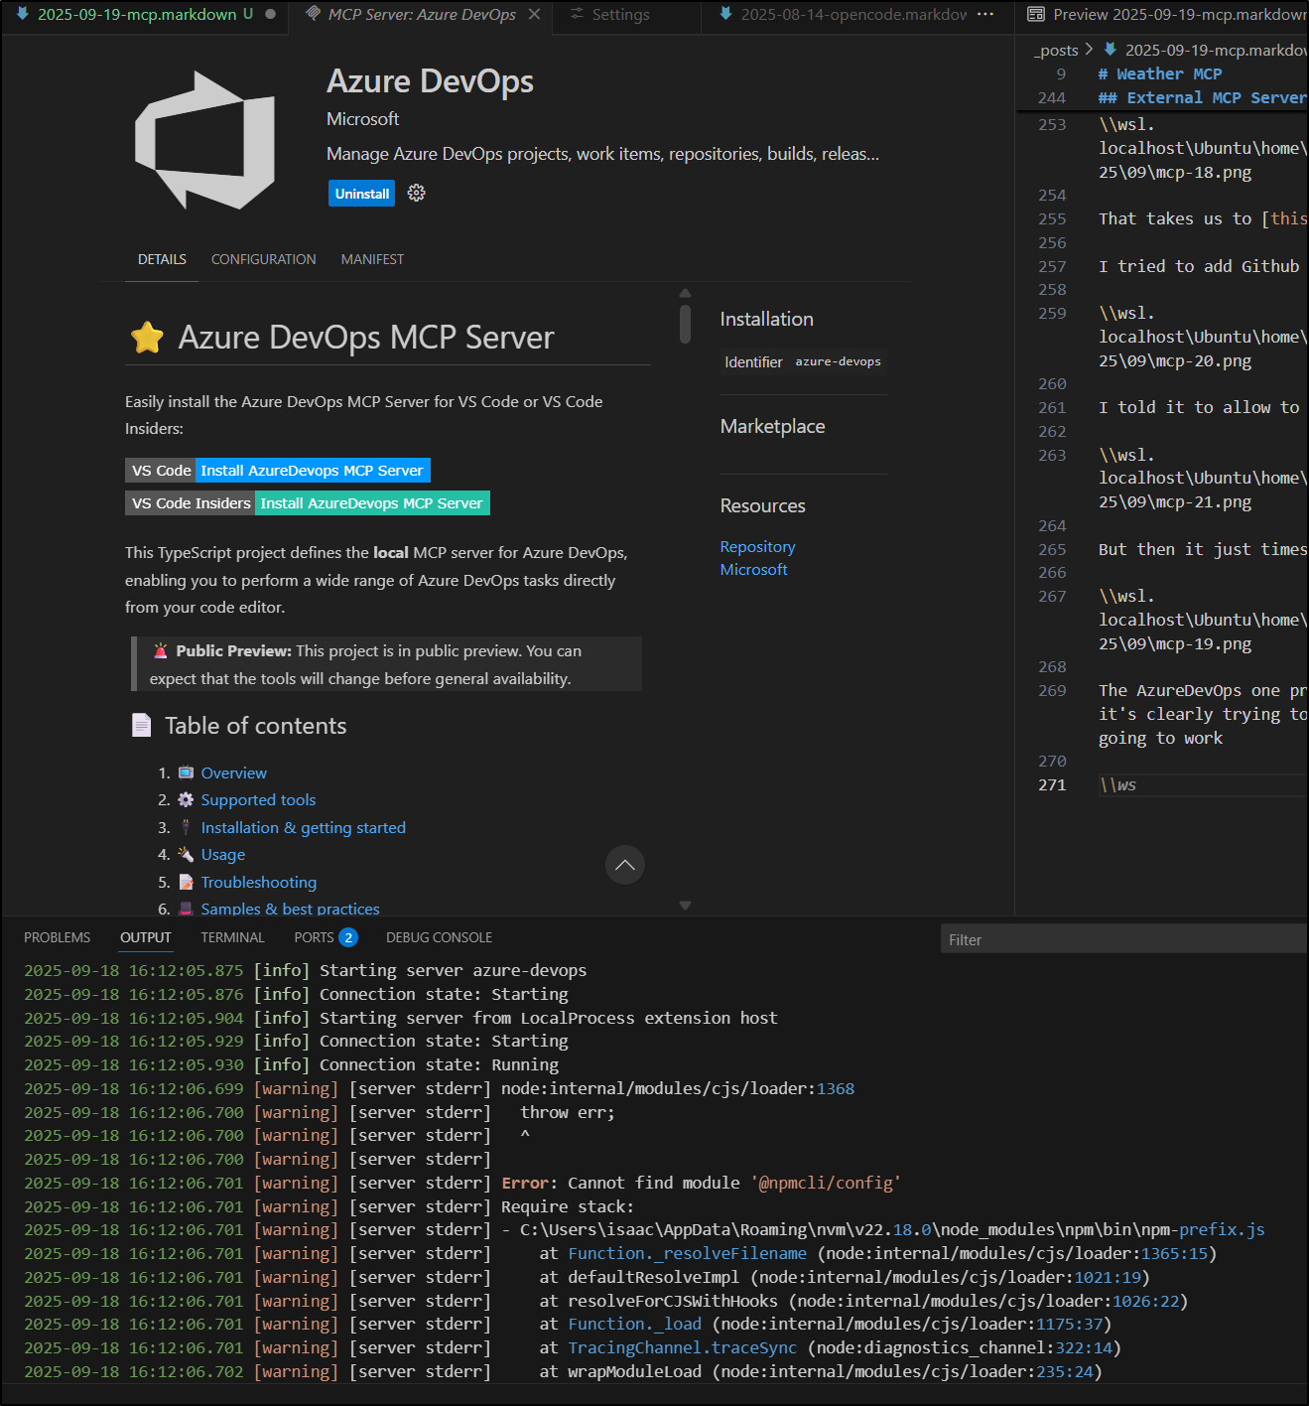
Task: Select the TERMINAL panel tab
Action: [x=232, y=937]
